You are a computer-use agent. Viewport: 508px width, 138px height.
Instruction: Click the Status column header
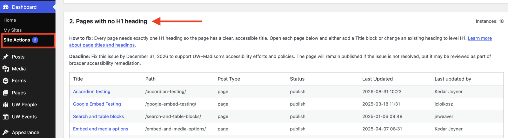pyautogui.click(x=297, y=79)
